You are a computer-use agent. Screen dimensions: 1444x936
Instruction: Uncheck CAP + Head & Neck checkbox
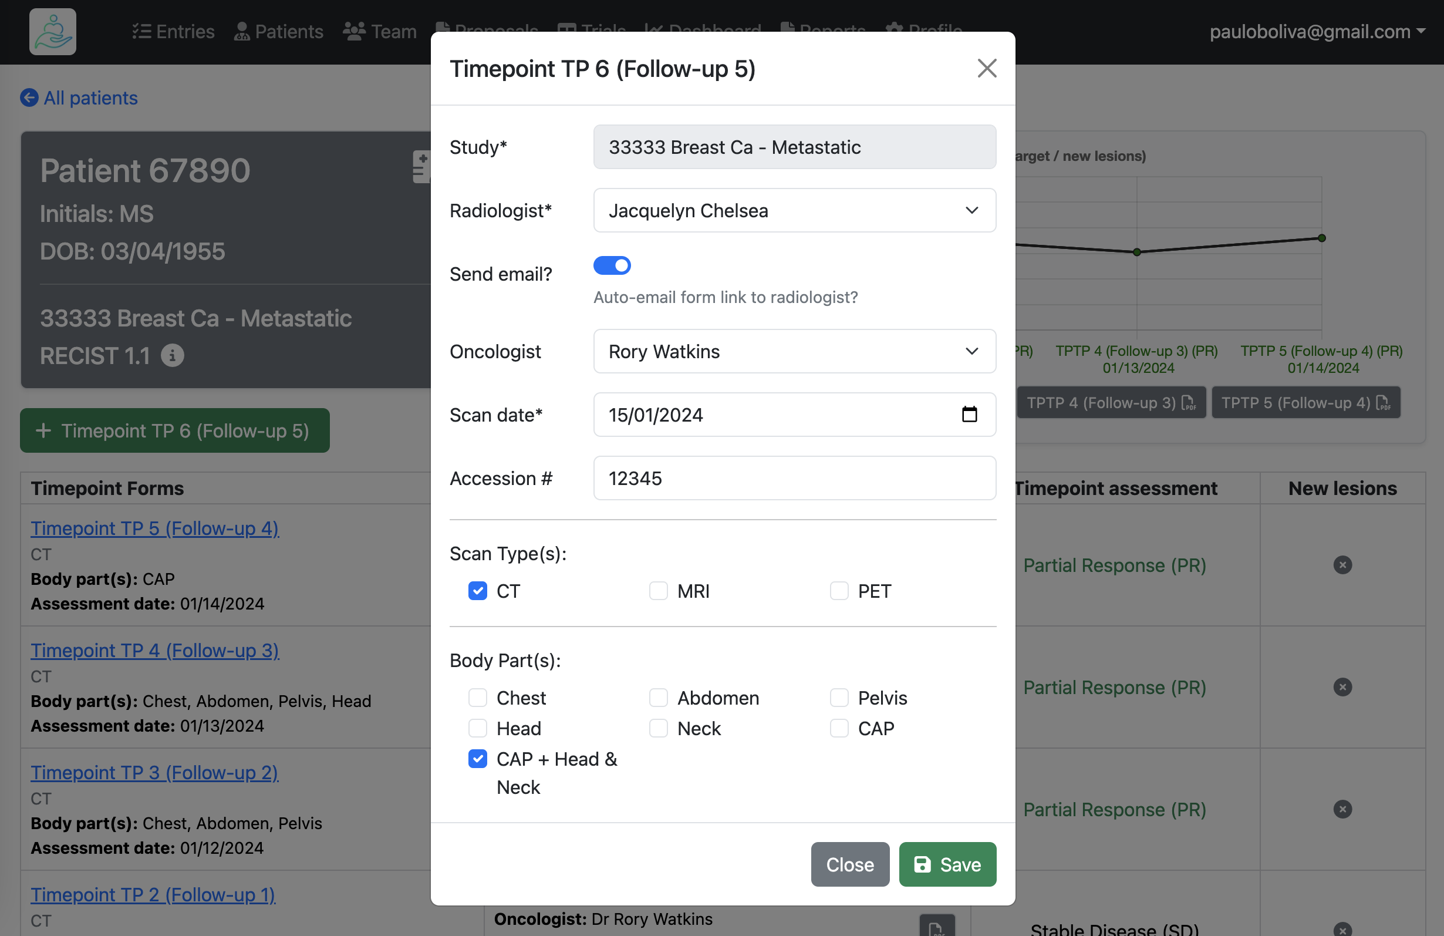tap(477, 759)
